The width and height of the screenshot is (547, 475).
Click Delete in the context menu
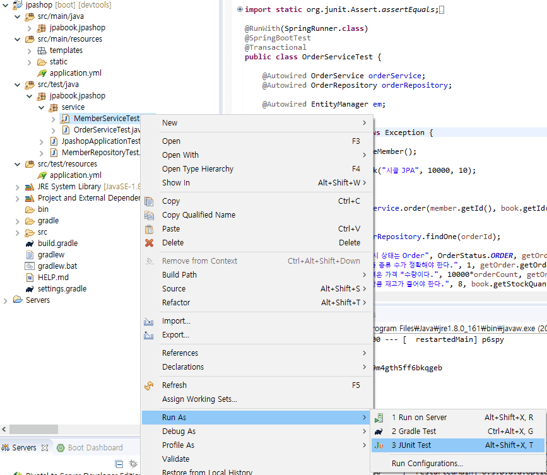[x=257, y=242]
